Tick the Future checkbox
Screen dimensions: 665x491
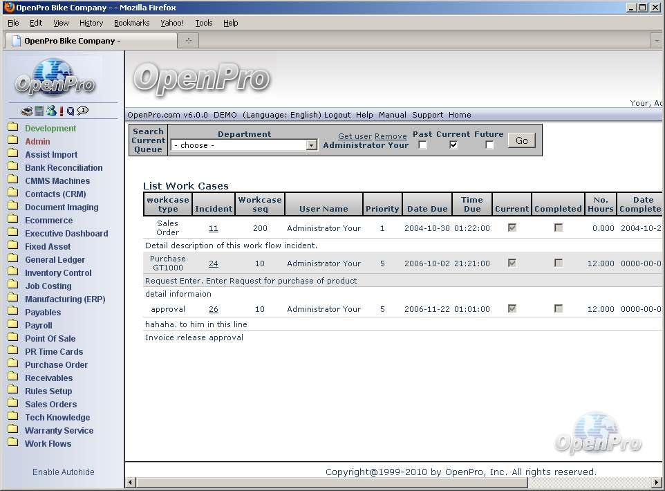pos(489,145)
